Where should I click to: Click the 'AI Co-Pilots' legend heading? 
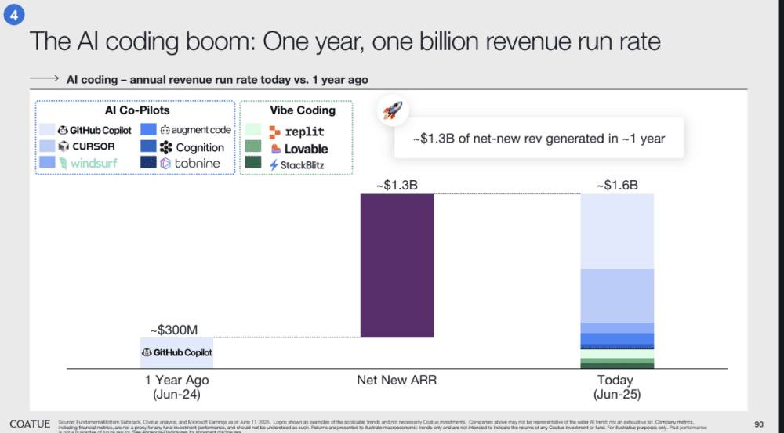(x=137, y=110)
